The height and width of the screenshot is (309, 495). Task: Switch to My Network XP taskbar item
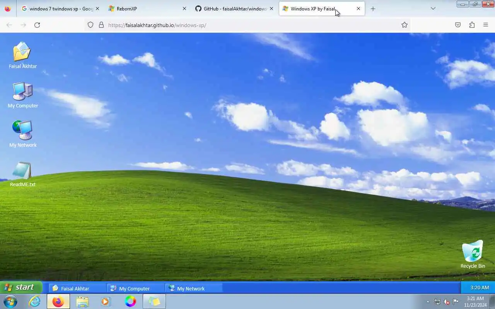[194, 288]
